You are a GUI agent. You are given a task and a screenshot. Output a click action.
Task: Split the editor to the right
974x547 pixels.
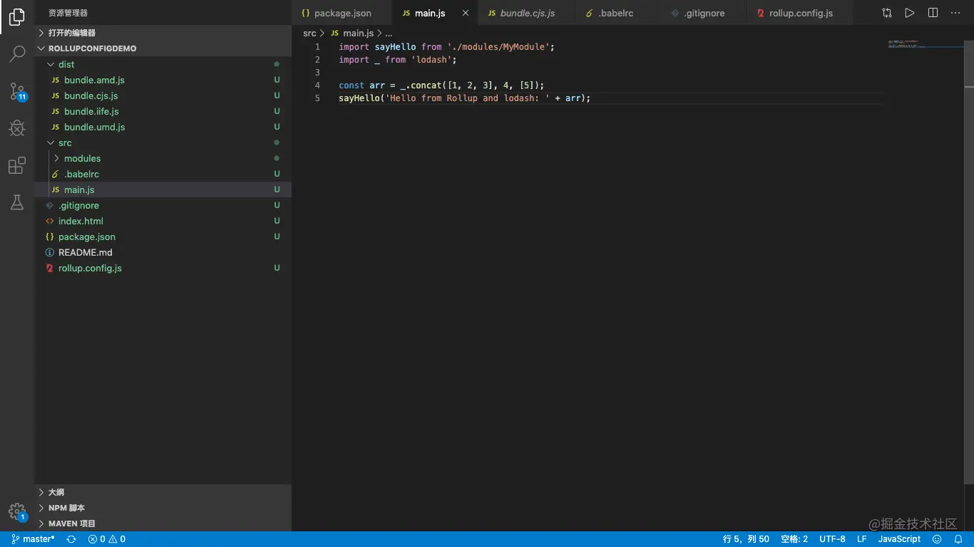tap(933, 13)
